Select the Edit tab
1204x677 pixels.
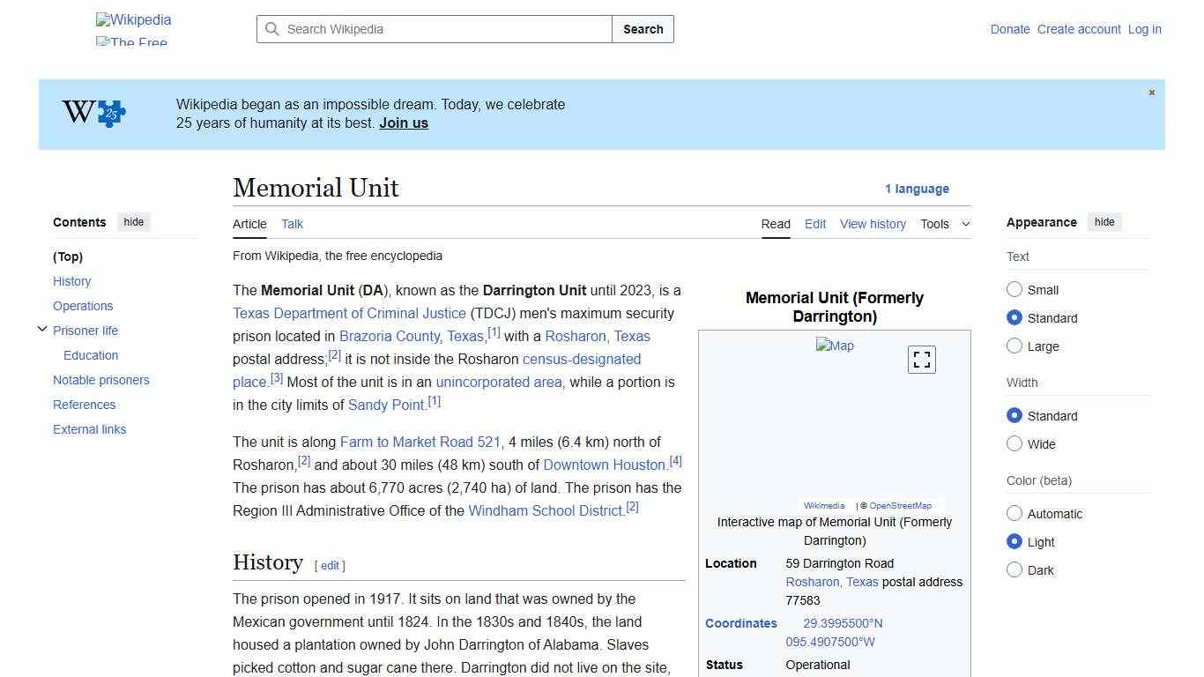tap(814, 224)
